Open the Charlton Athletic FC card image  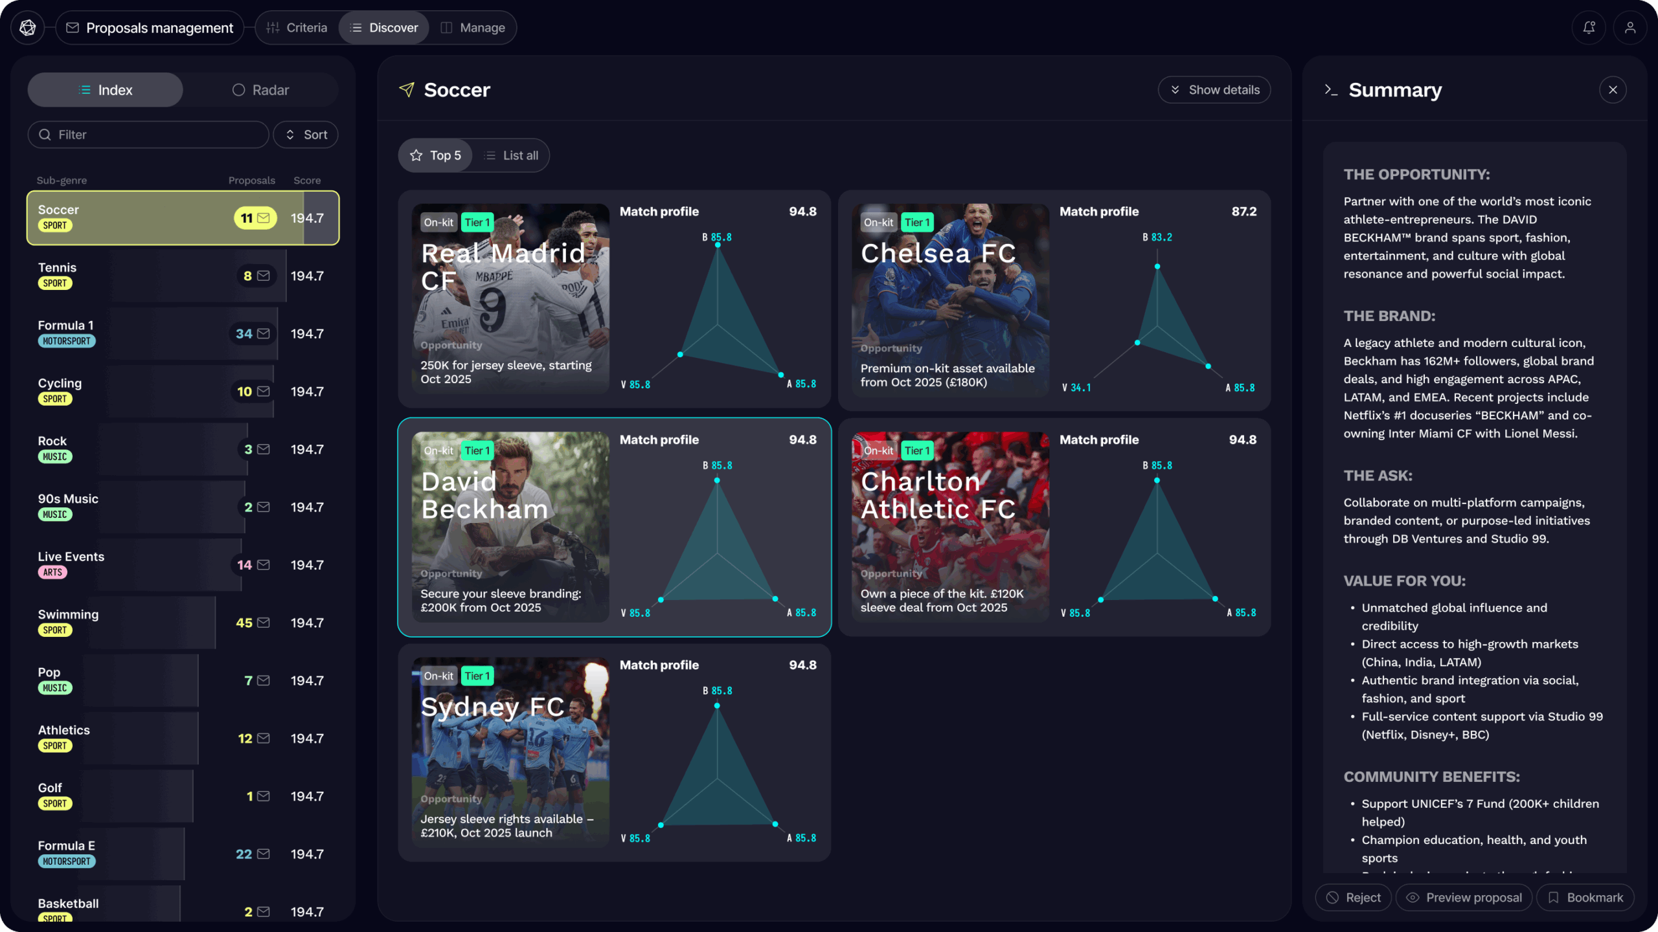click(950, 527)
